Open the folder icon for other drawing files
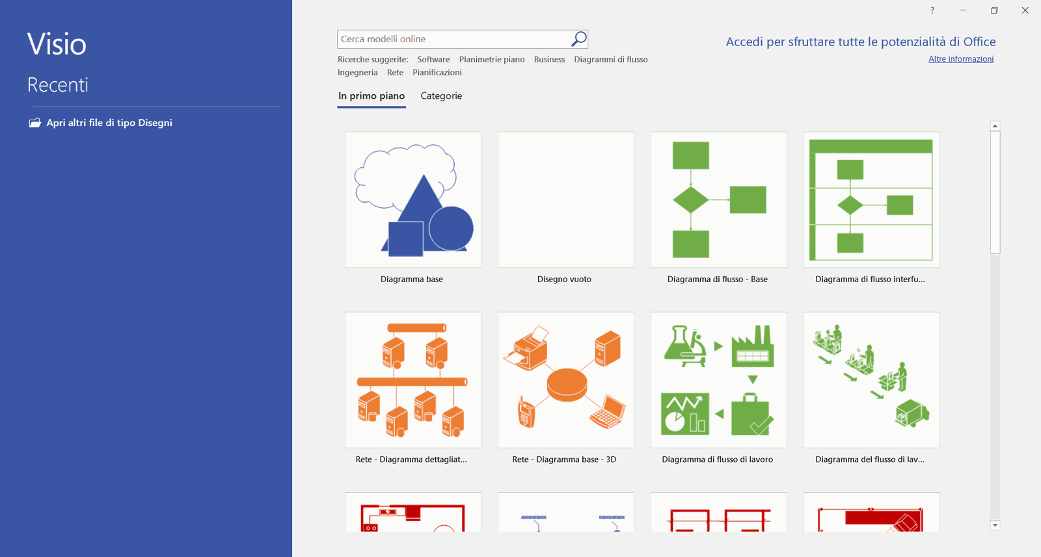This screenshot has width=1041, height=557. click(35, 123)
